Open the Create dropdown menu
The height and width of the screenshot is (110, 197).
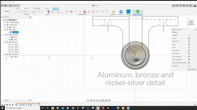(x=27, y=14)
